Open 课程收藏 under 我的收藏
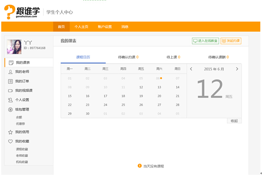This screenshot has width=262, height=179. [22, 149]
